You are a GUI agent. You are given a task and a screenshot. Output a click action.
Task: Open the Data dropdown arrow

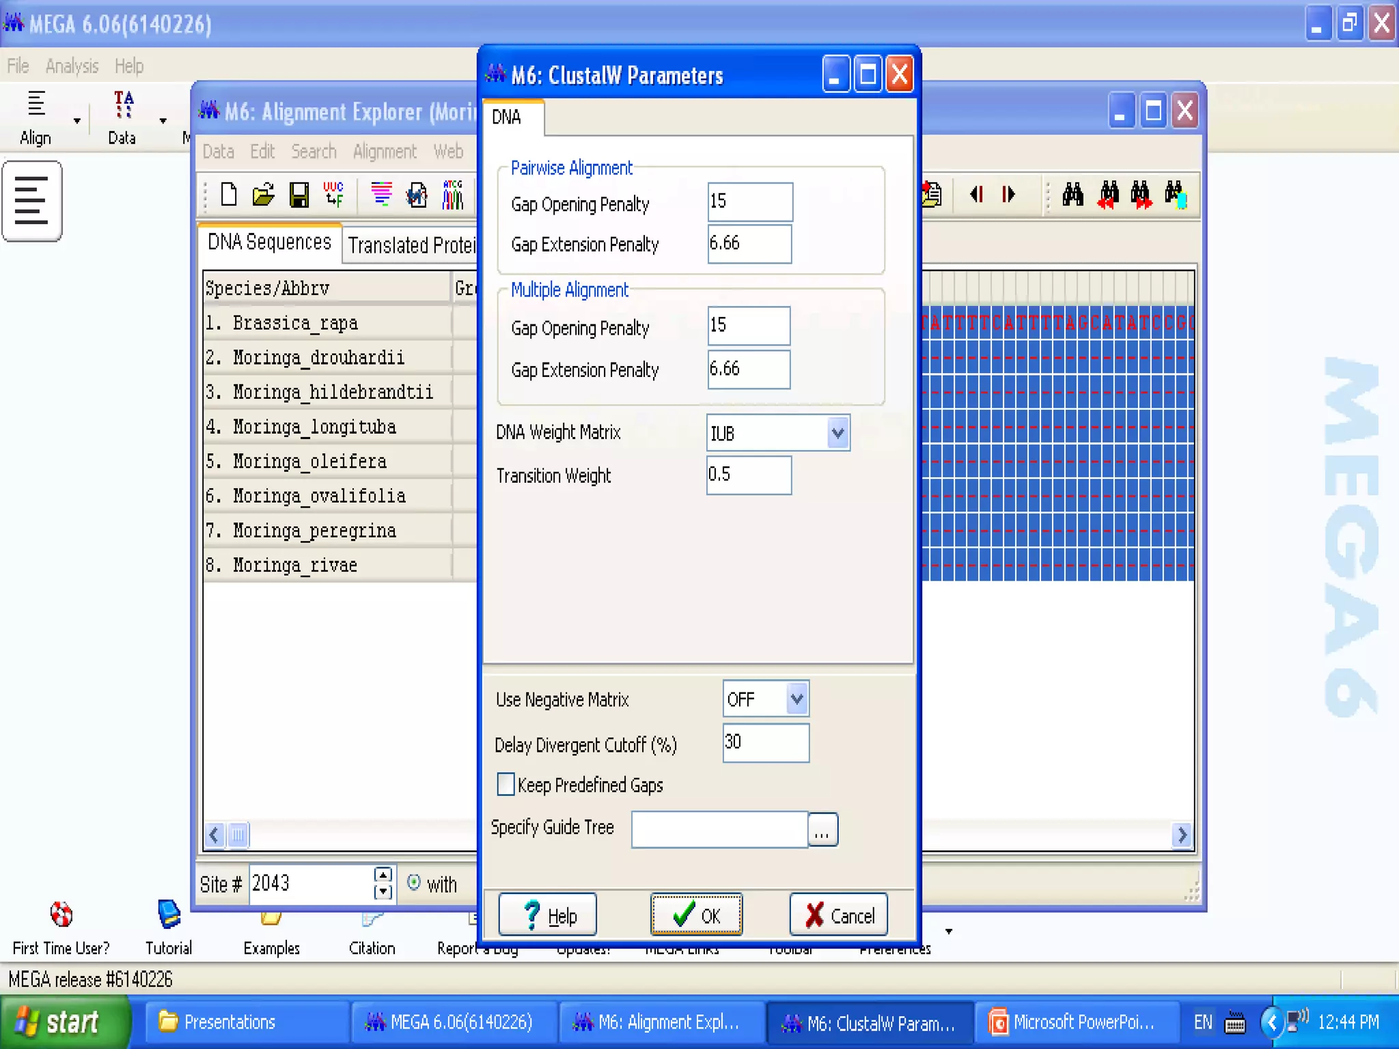click(x=163, y=121)
